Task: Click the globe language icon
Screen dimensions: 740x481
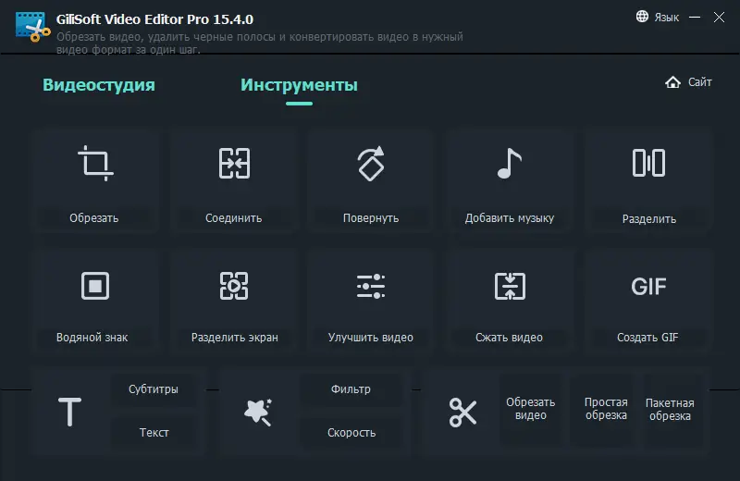Action: pyautogui.click(x=642, y=17)
